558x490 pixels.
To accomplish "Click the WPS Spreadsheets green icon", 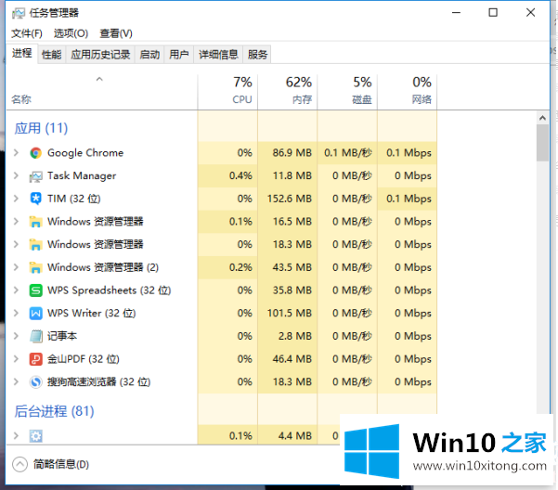I will (x=35, y=290).
